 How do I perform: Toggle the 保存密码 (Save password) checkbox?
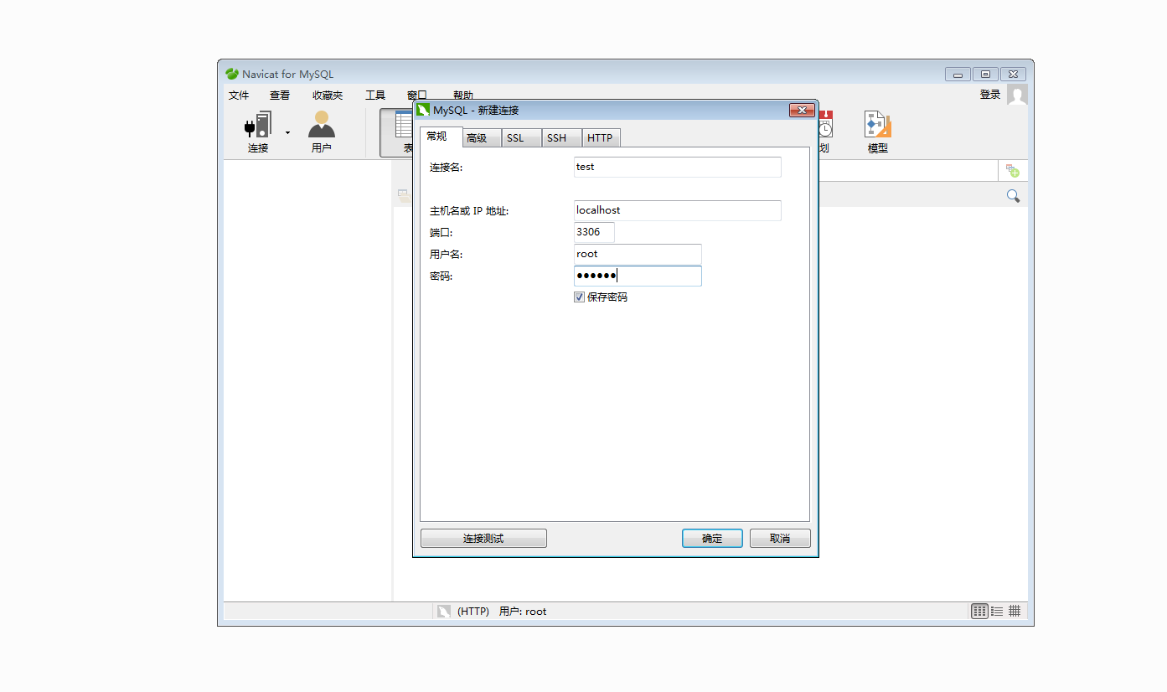pyautogui.click(x=579, y=297)
